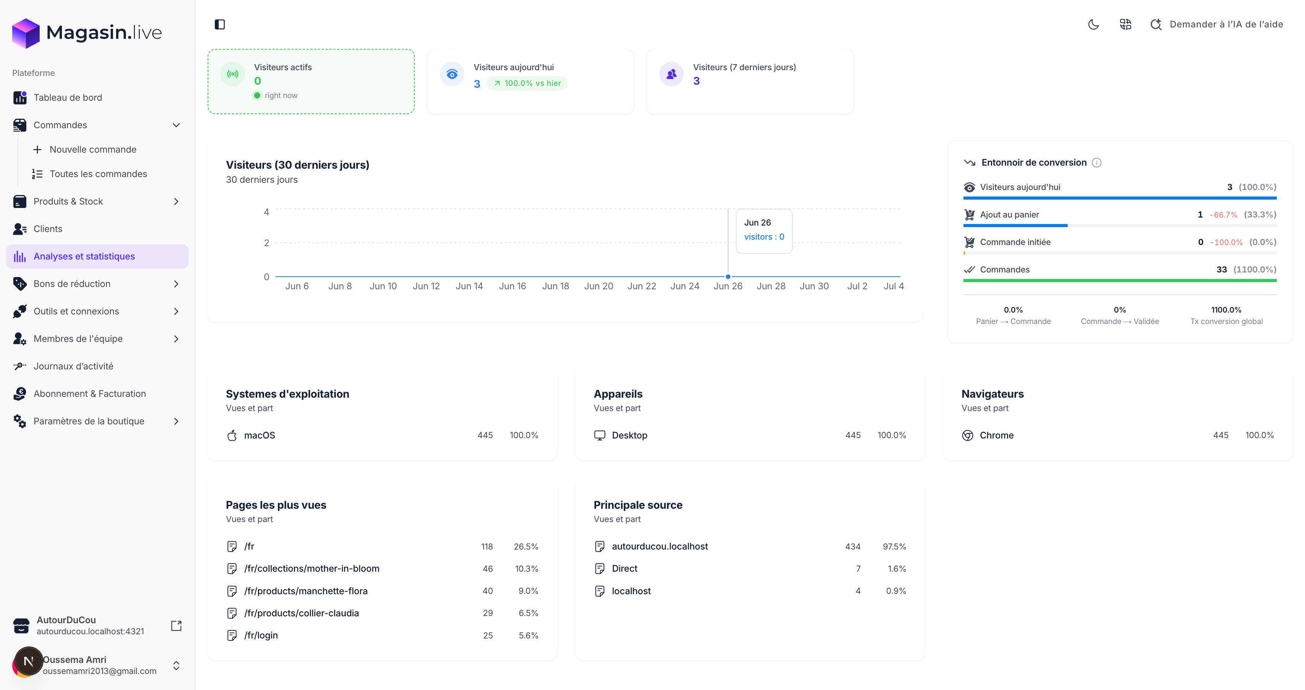Click Demander à l'IA de l'aide
1305x690 pixels.
[x=1216, y=24]
